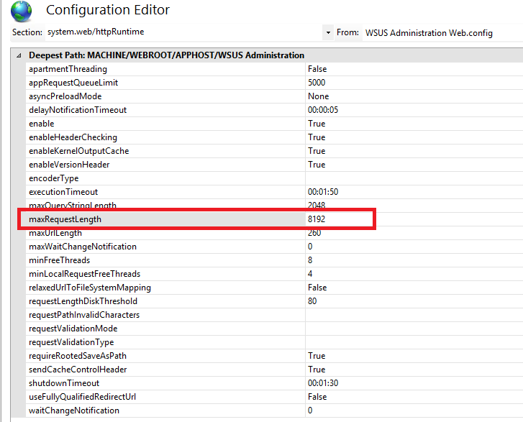Click the True value of enableHeaderChecking
Screen dimensions: 523x422
point(317,137)
